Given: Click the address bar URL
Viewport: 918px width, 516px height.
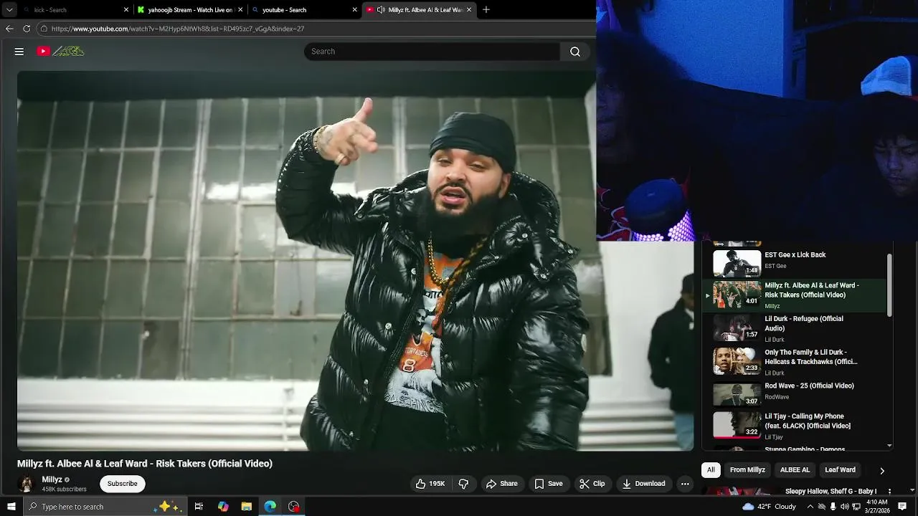Looking at the screenshot, I should click(x=178, y=29).
